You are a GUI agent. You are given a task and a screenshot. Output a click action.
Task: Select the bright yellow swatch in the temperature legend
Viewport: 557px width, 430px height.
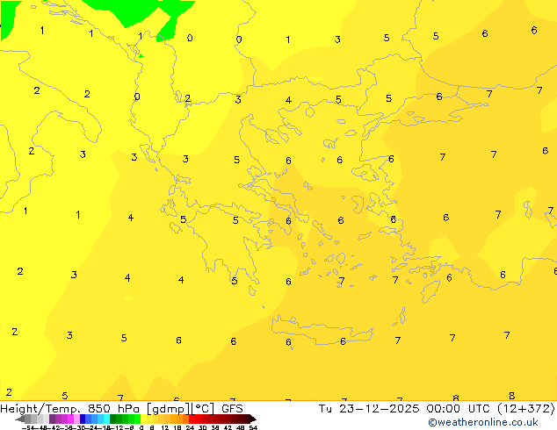point(143,419)
